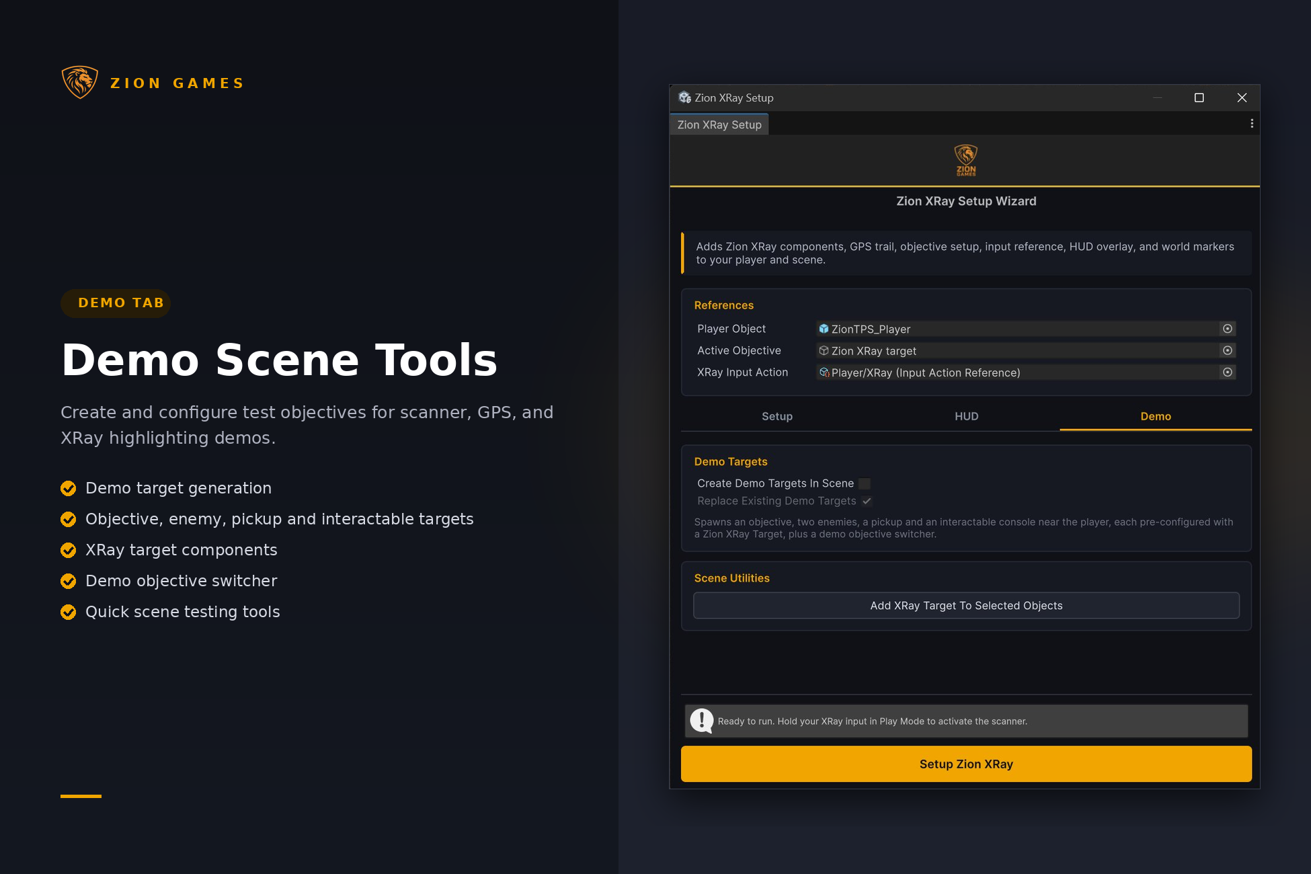Image resolution: width=1311 pixels, height=874 pixels.
Task: Click the Zion Games lion logo top left
Action: click(80, 82)
